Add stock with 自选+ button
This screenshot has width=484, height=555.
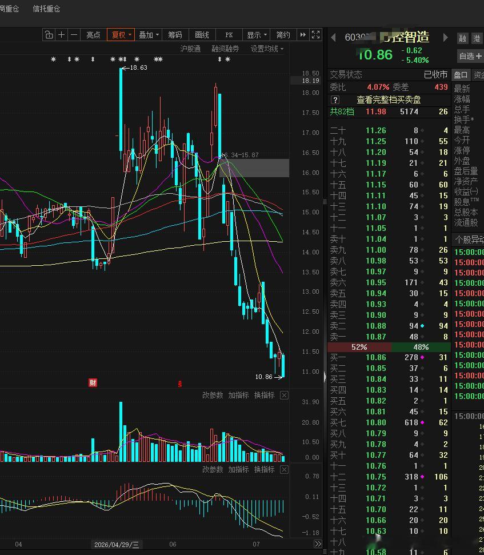pyautogui.click(x=470, y=56)
